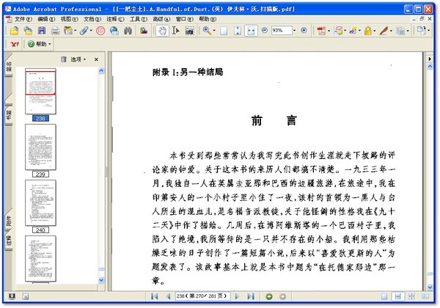Switch to Single Page layout
The width and height of the screenshot is (440, 308).
click(384, 296)
